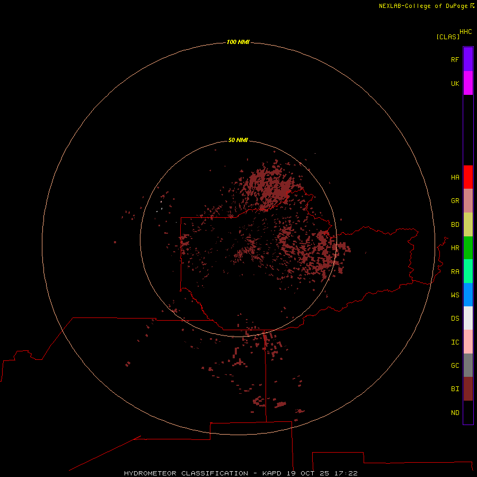Viewport: 477px width, 477px height.
Task: Click the IC pink legend swatch
Action: 468,342
